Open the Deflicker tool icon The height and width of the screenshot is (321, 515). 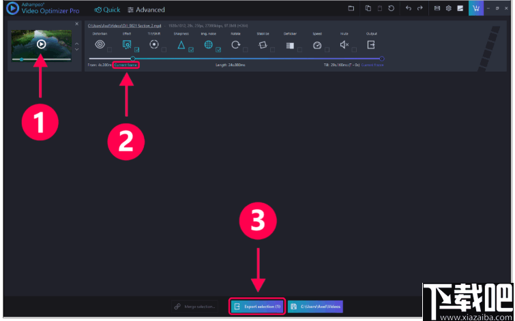coord(290,45)
